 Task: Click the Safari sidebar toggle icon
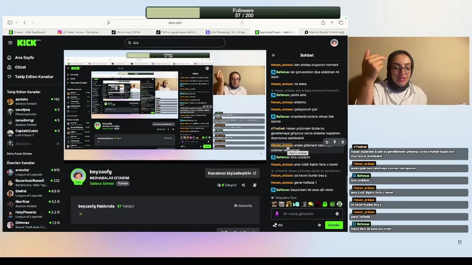click(x=10, y=22)
